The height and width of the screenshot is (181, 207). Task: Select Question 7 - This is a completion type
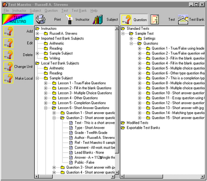click(x=178, y=78)
